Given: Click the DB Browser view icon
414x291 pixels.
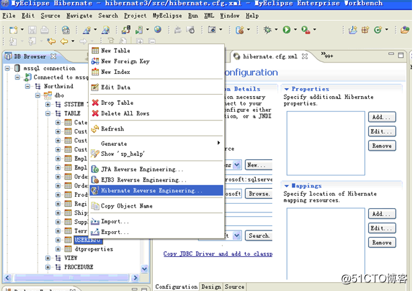Looking at the screenshot, I should tap(9, 56).
